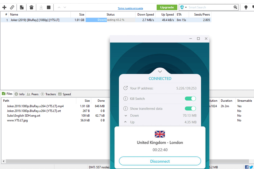Sort by Up Speed column
The width and height of the screenshot is (254, 169).
coord(165,15)
